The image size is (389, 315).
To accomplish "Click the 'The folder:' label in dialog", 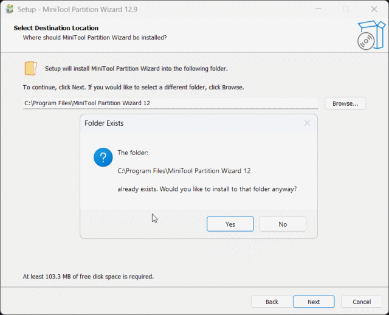I will click(x=133, y=153).
